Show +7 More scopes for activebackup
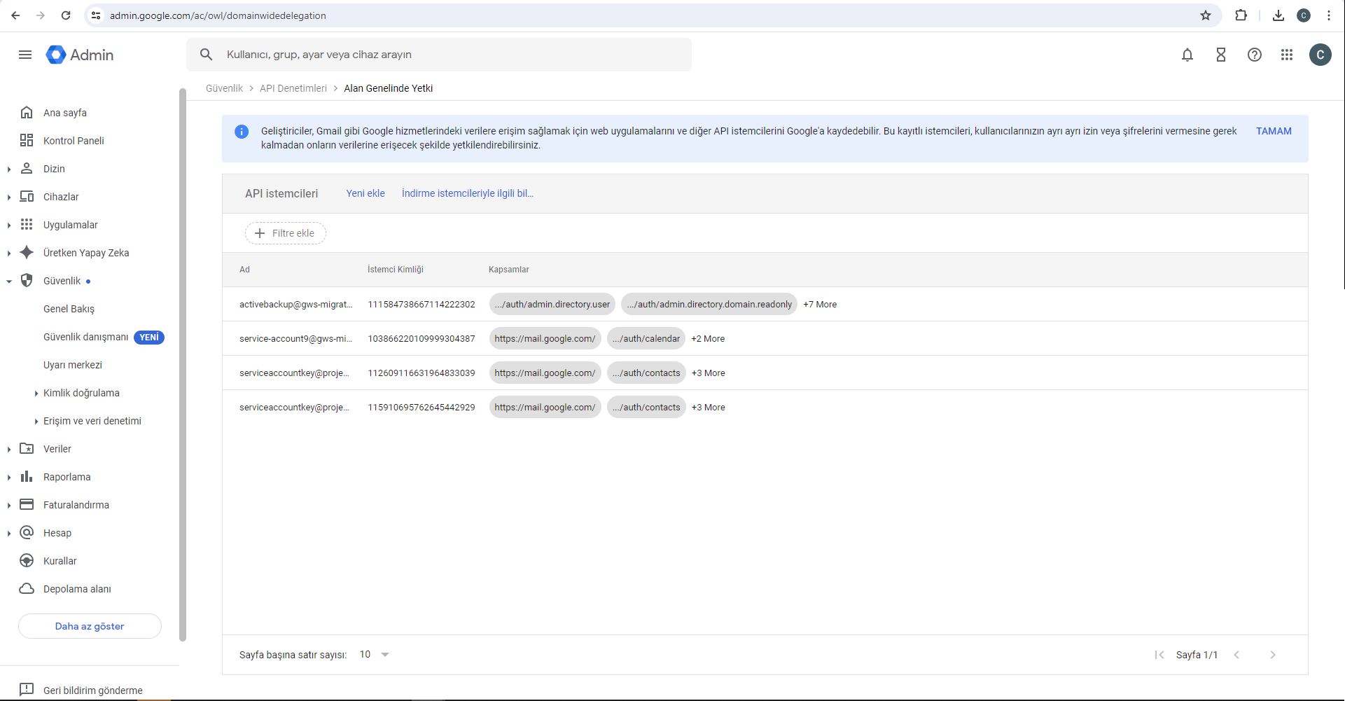The image size is (1345, 701). point(819,305)
